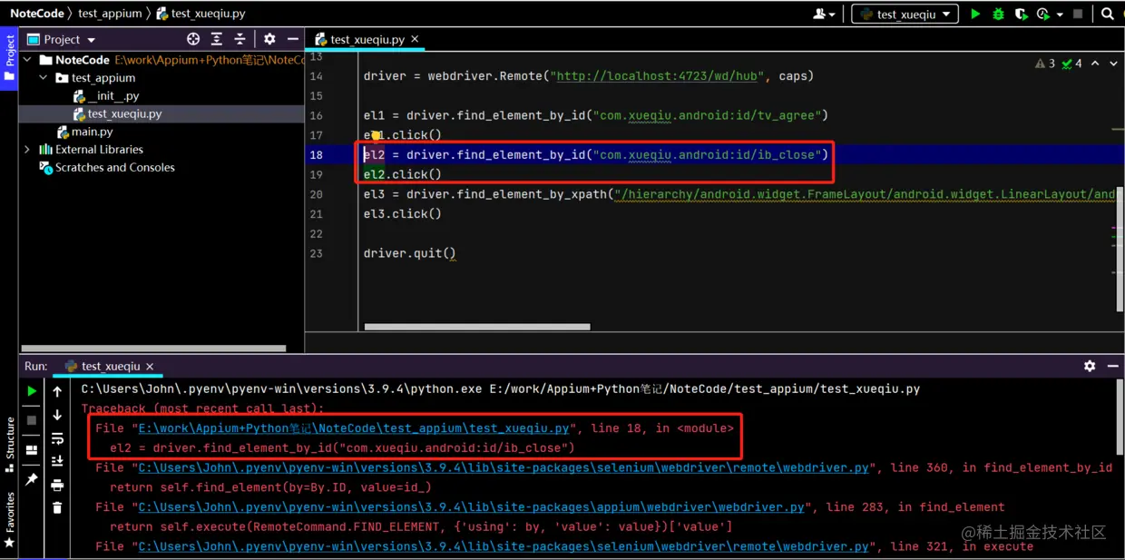Close the test_xueqiu Run tab
This screenshot has height=560, width=1125.
[x=151, y=366]
